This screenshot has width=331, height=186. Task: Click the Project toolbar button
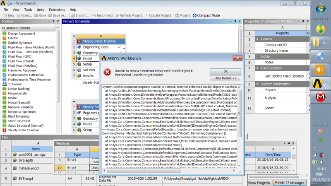[x=182, y=15]
